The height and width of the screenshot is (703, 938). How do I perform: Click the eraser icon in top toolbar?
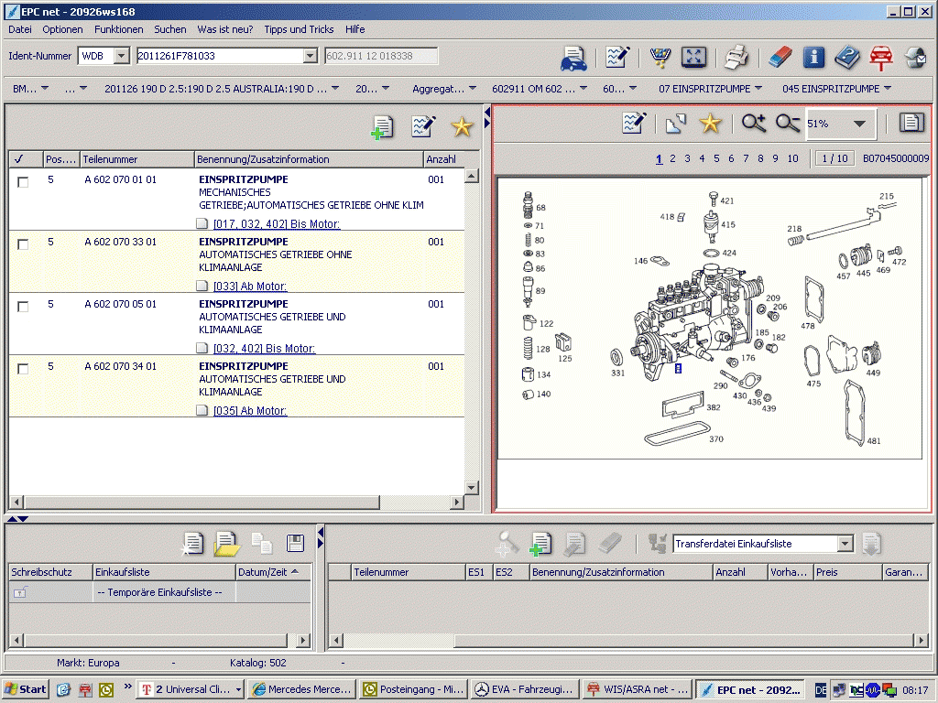point(779,58)
